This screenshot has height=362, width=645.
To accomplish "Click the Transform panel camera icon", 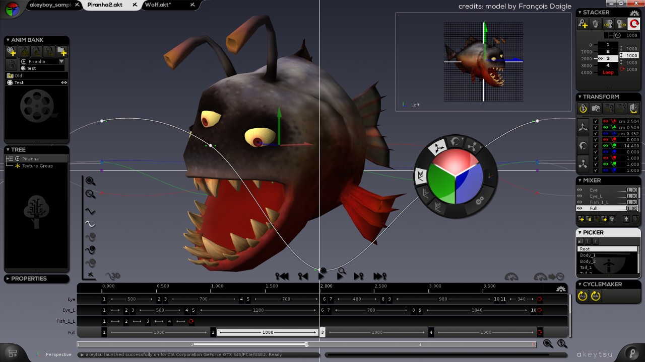I will pos(596,108).
